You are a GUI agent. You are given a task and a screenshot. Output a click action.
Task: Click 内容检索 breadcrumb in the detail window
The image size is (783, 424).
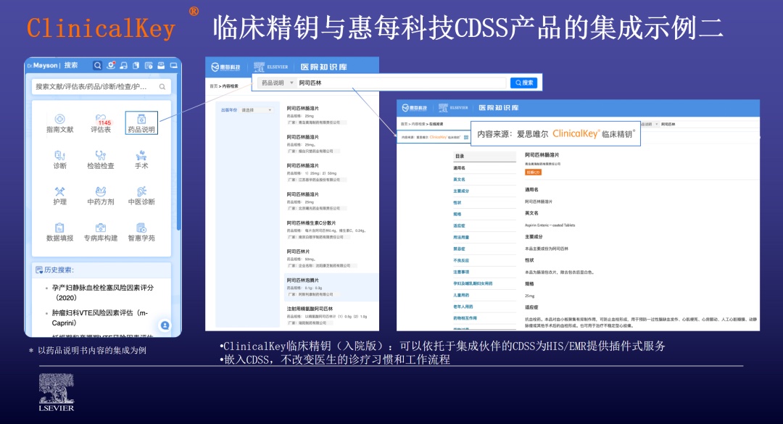pyautogui.click(x=418, y=124)
